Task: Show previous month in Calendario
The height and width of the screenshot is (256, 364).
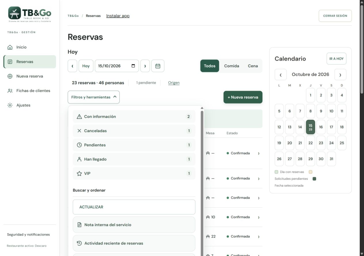Action: [x=281, y=75]
